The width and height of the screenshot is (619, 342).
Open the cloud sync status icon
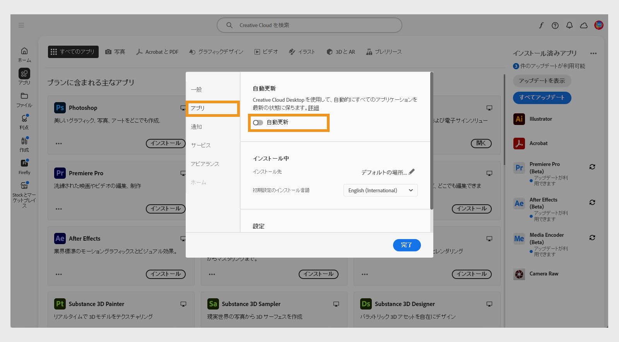click(x=584, y=25)
